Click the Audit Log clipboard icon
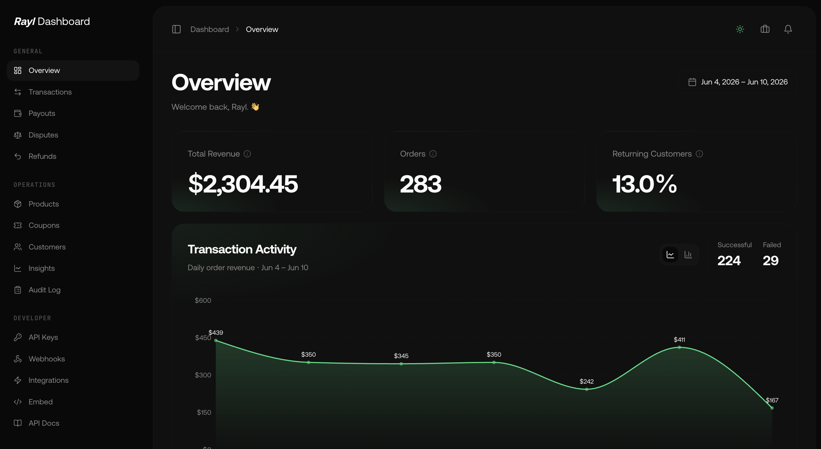The width and height of the screenshot is (821, 449). 18,290
